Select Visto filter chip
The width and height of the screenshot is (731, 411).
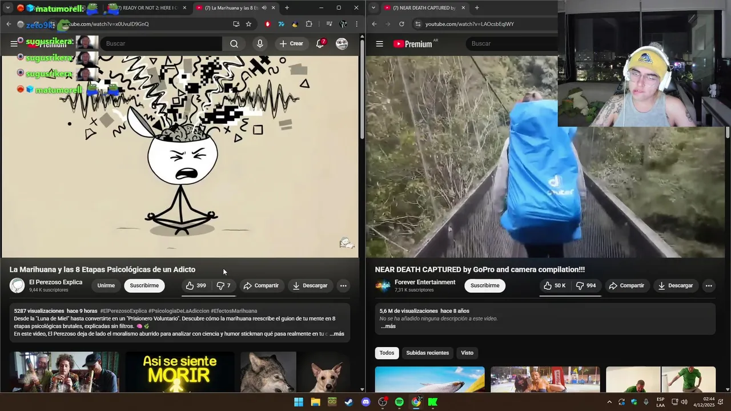[x=467, y=353]
